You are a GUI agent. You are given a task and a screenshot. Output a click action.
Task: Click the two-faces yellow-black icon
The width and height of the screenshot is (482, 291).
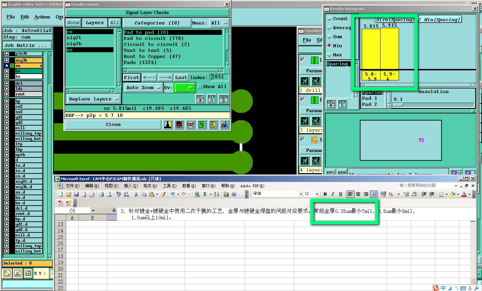168,125
